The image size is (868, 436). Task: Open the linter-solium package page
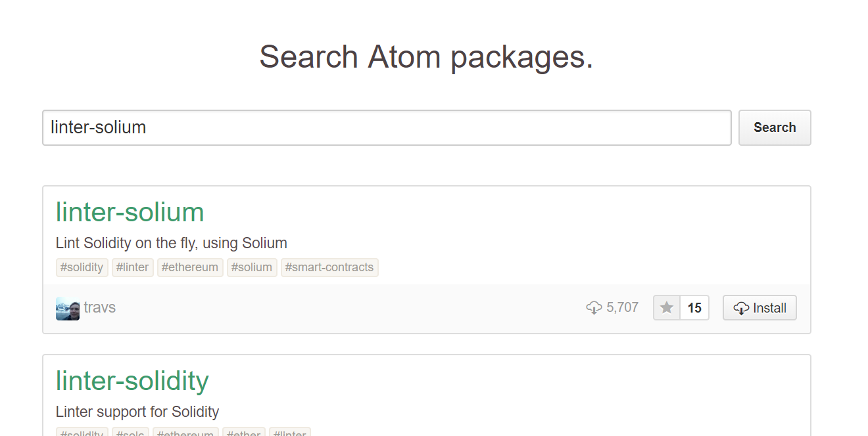[x=130, y=211]
